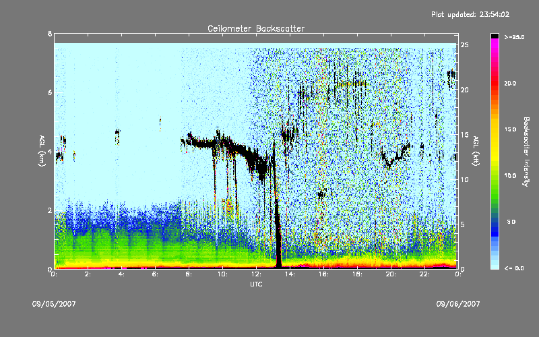The width and height of the screenshot is (539, 337).
Task: Select the "18:" UTC time tick
Action: point(357,274)
